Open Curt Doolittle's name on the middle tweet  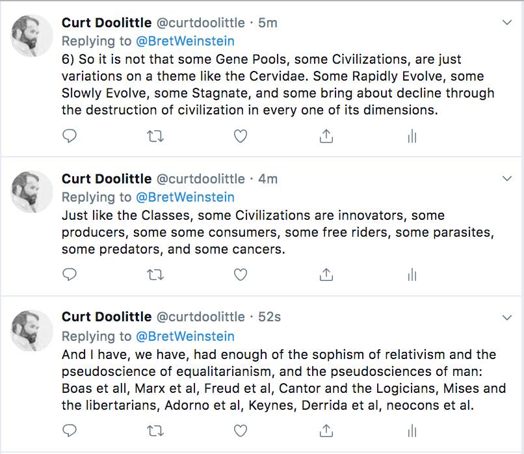107,178
